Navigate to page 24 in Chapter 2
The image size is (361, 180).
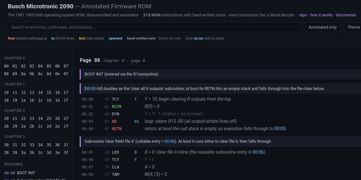click(41, 119)
